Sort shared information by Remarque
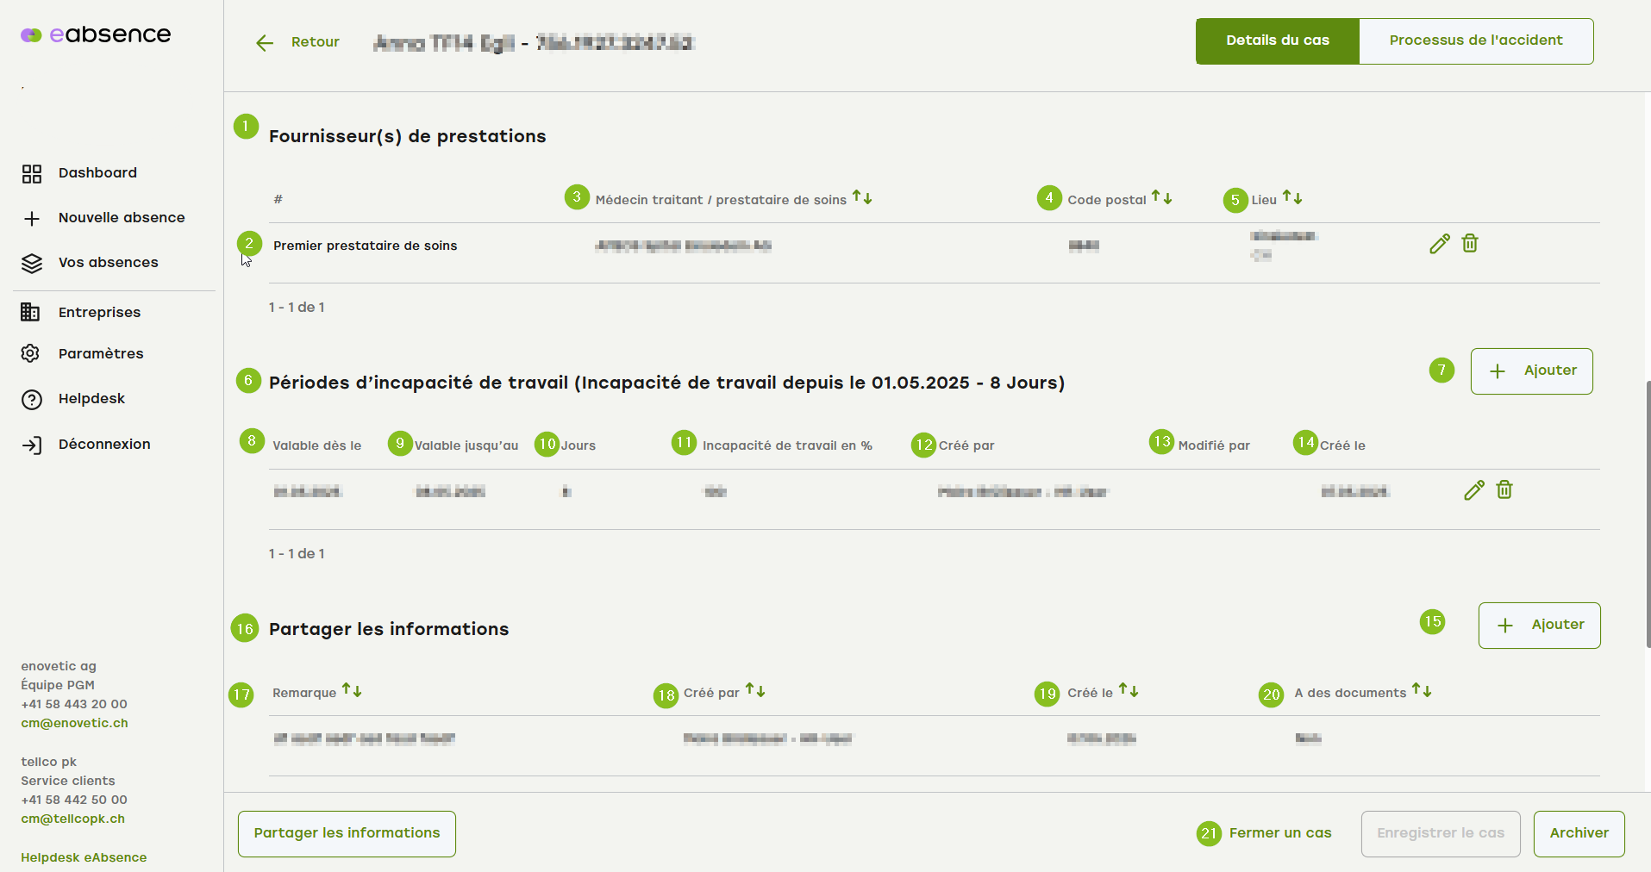1651x872 pixels. pos(352,691)
